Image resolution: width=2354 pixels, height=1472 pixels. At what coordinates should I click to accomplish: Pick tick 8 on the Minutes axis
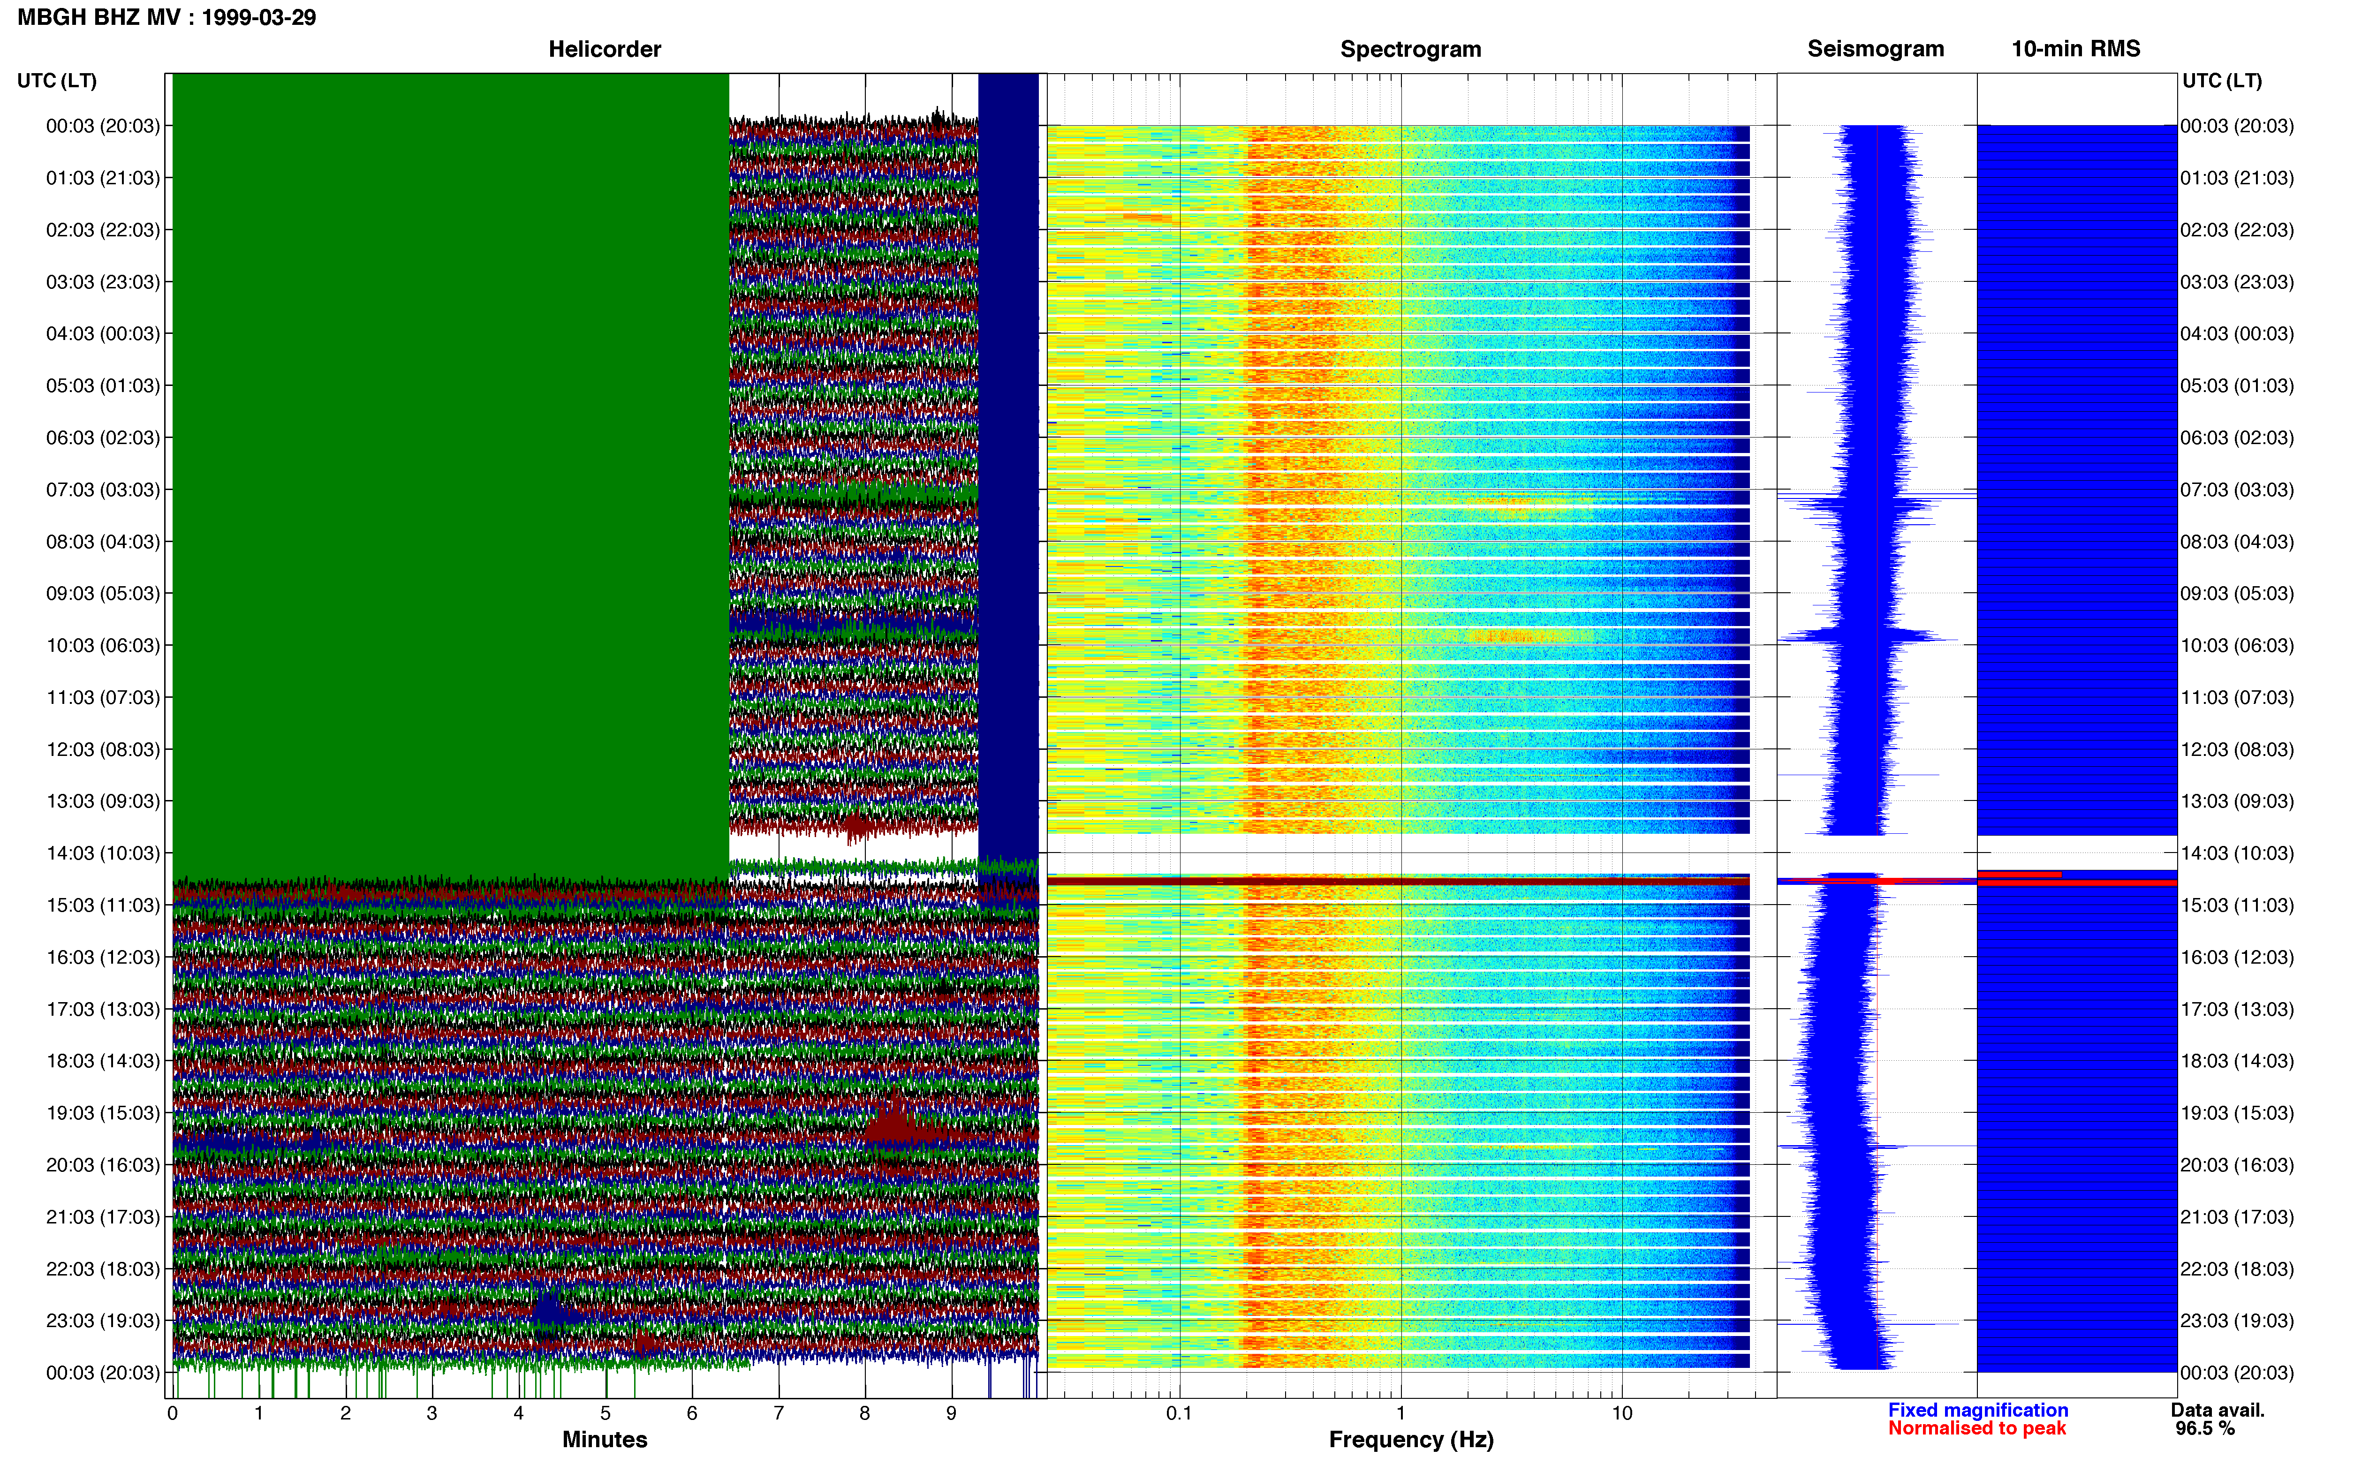pyautogui.click(x=864, y=1413)
